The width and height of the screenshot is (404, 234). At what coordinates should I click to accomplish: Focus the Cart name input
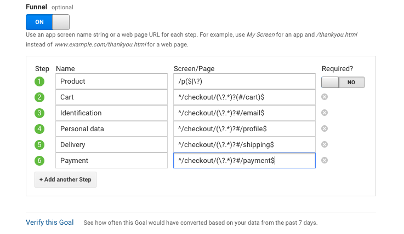(x=111, y=97)
